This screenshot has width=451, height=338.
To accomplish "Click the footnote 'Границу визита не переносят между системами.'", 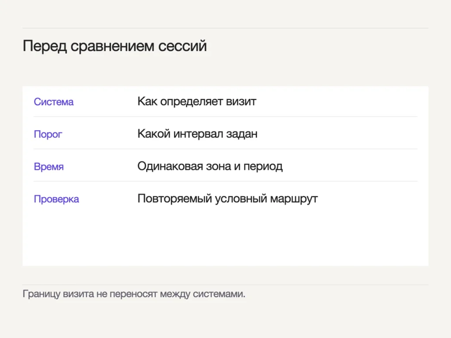I will pyautogui.click(x=134, y=294).
